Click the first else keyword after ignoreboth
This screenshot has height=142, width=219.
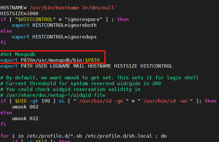[6, 31]
